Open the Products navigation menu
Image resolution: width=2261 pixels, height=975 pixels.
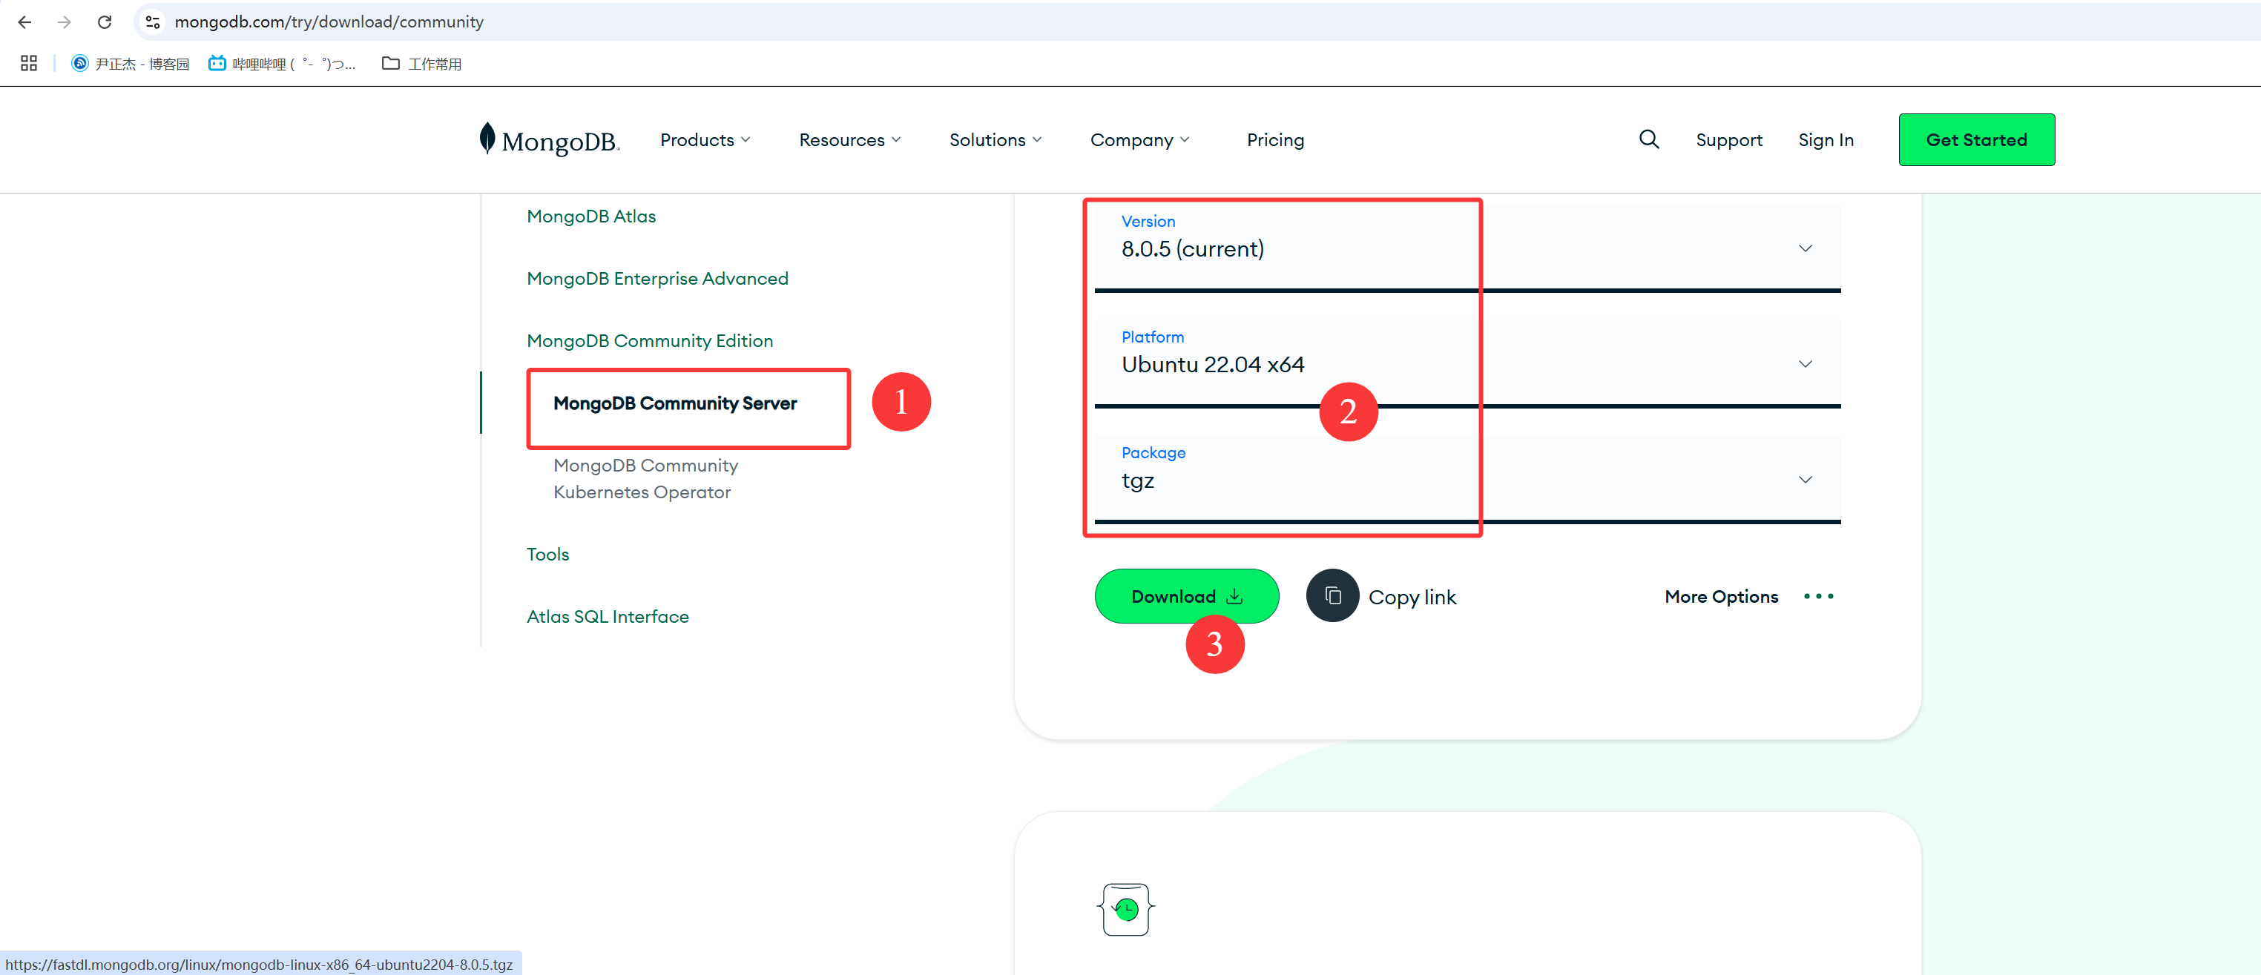(x=705, y=139)
